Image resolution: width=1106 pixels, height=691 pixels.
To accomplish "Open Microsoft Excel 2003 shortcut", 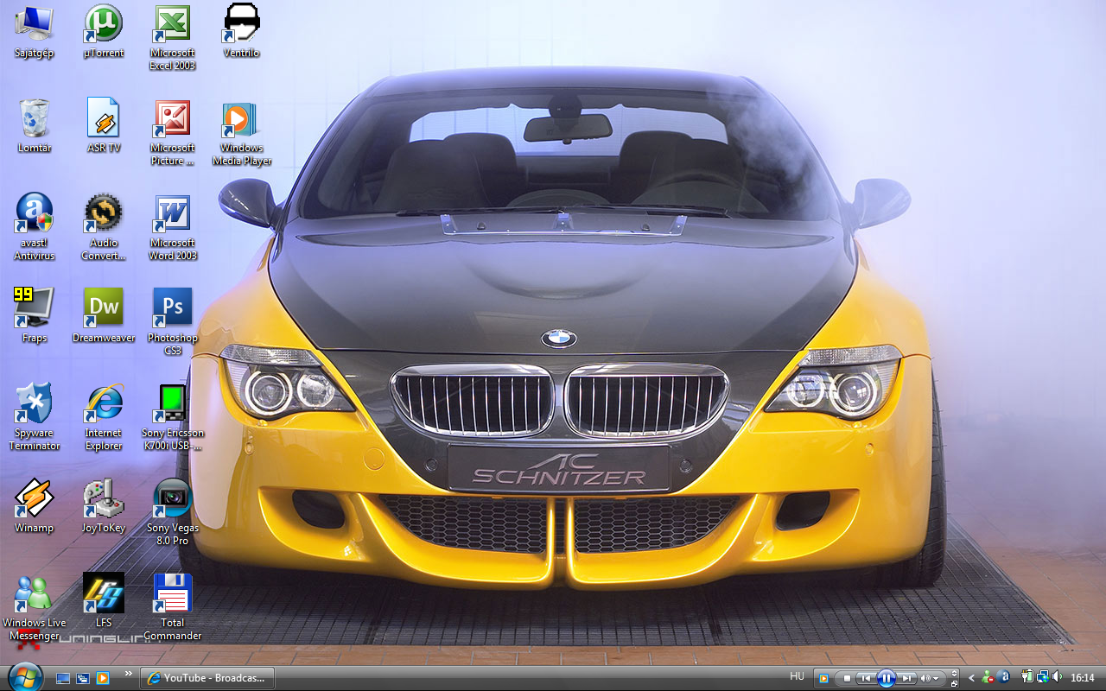I will [x=173, y=38].
